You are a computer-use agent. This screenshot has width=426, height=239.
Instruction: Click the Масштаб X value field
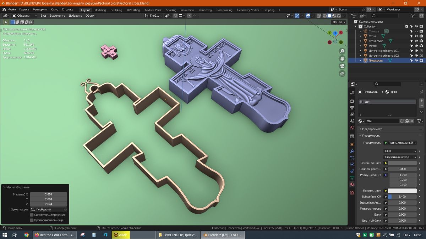coord(49,194)
